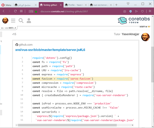
Task: Open the github.com source link
Action: 26,45
